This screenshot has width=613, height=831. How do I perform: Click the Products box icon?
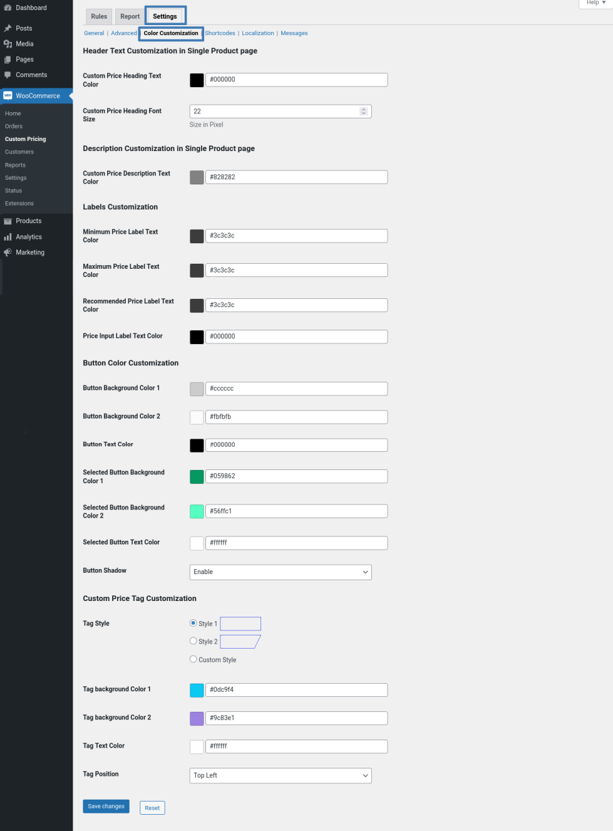[8, 221]
